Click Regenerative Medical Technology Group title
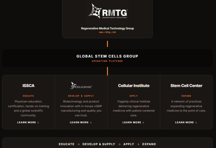 point(107,28)
